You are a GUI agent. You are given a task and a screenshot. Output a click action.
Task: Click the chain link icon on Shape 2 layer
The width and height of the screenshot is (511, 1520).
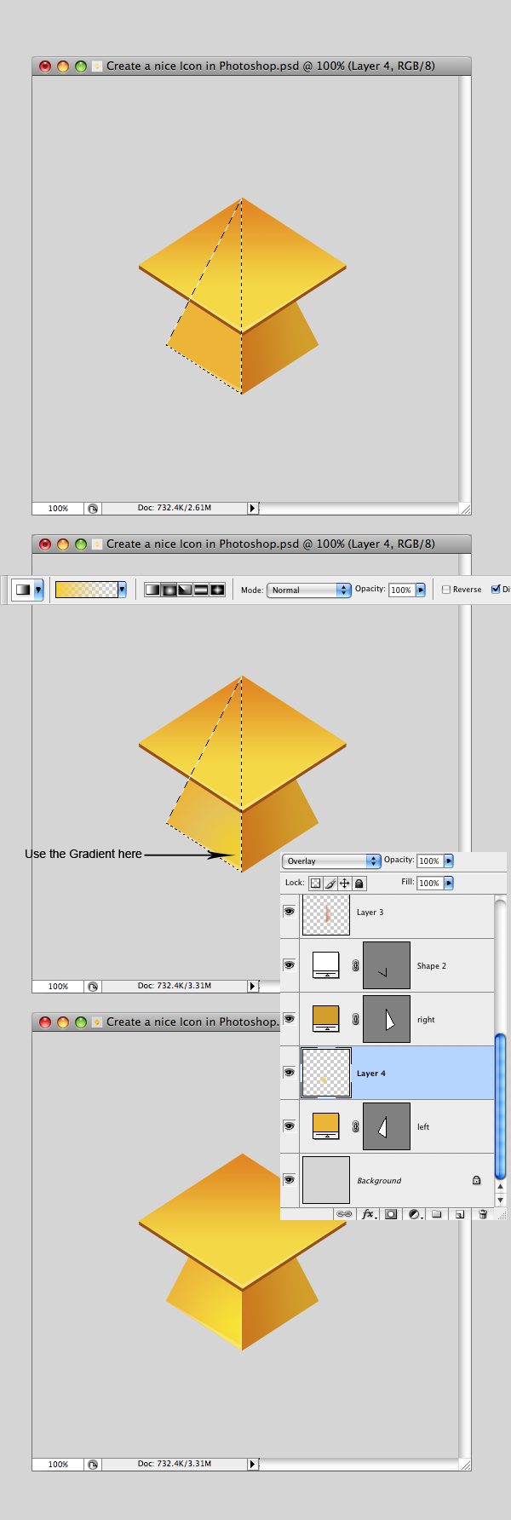point(356,965)
